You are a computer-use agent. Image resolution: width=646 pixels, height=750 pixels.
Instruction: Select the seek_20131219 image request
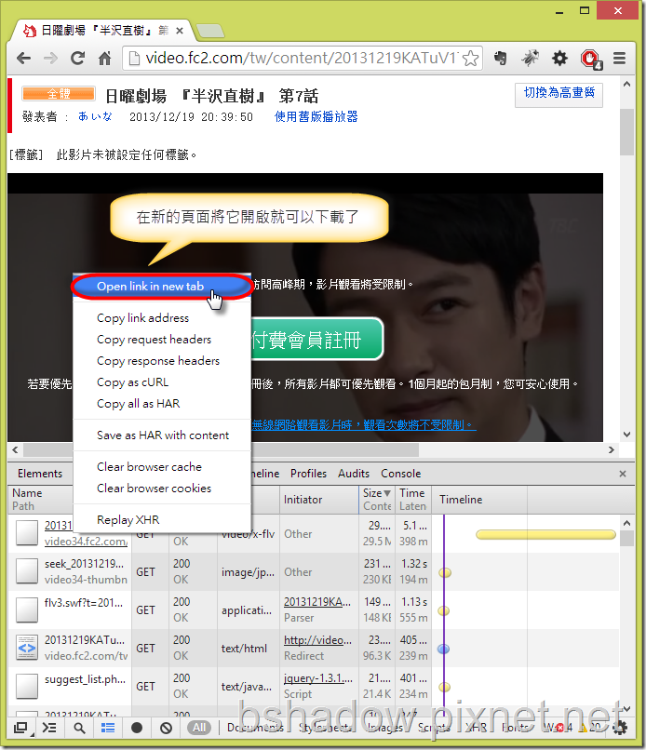click(x=313, y=571)
